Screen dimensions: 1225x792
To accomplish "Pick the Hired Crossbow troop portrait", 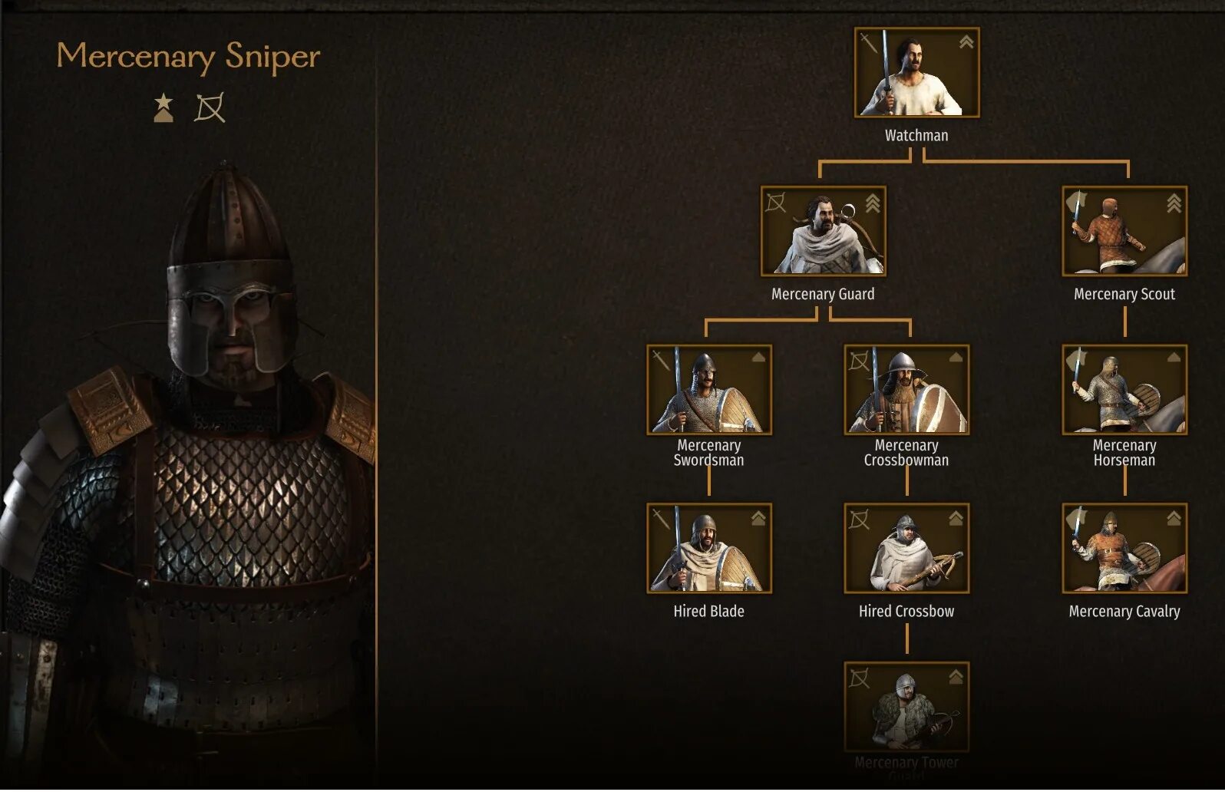I will click(x=906, y=549).
